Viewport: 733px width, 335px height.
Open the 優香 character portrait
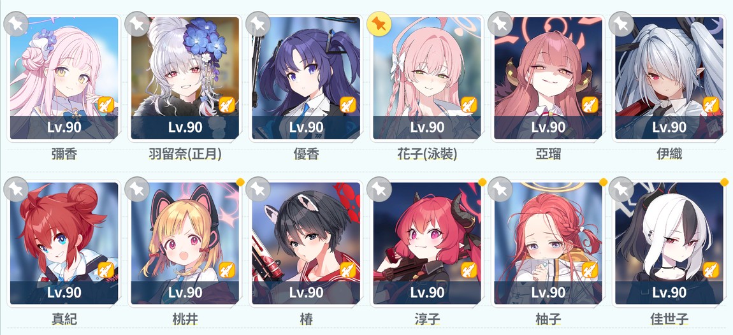click(306, 78)
